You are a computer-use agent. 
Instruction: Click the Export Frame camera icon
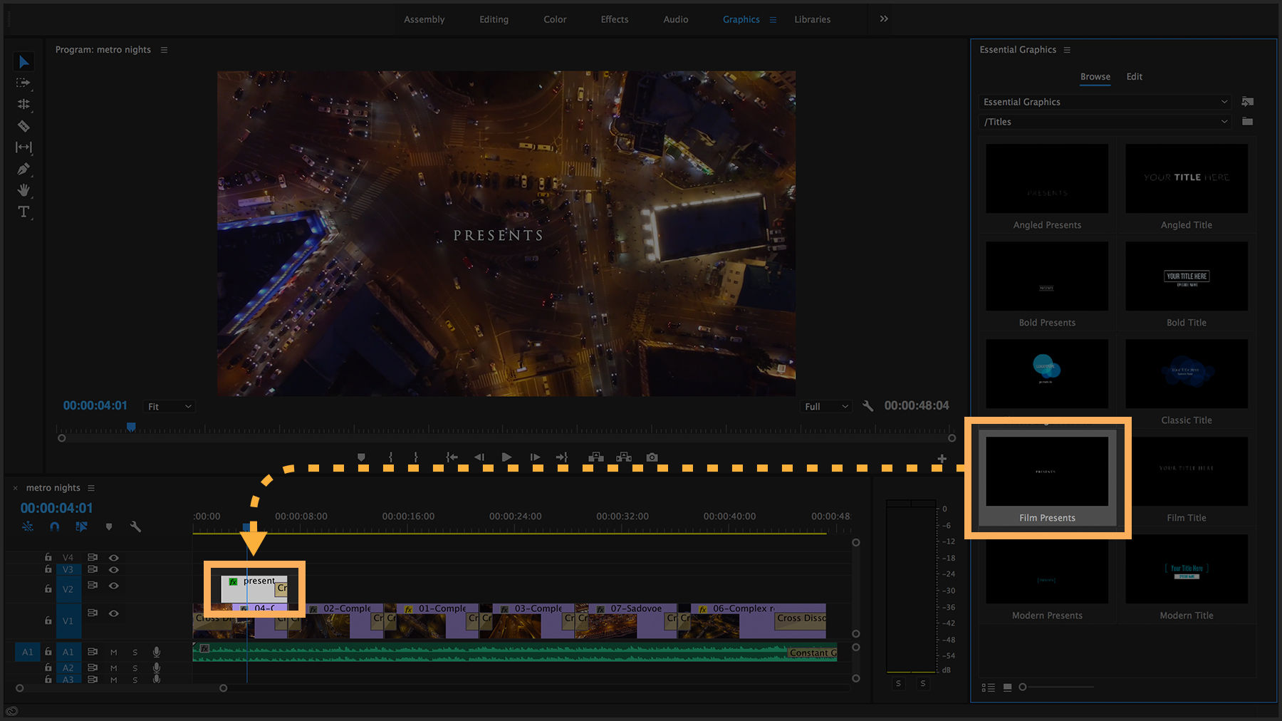(x=651, y=457)
